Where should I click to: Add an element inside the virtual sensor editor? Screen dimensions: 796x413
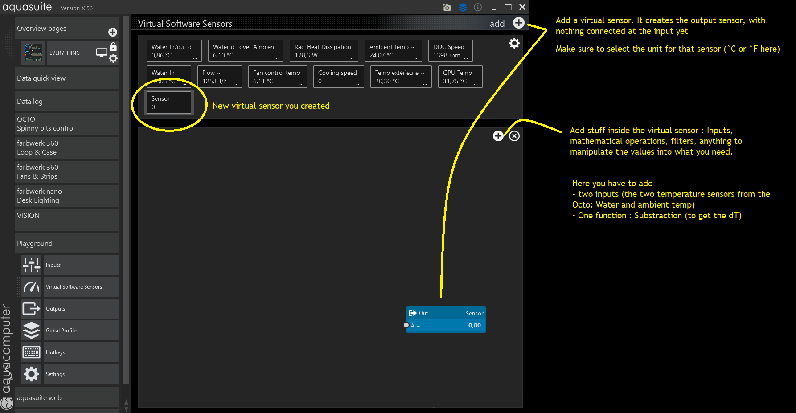(x=498, y=136)
